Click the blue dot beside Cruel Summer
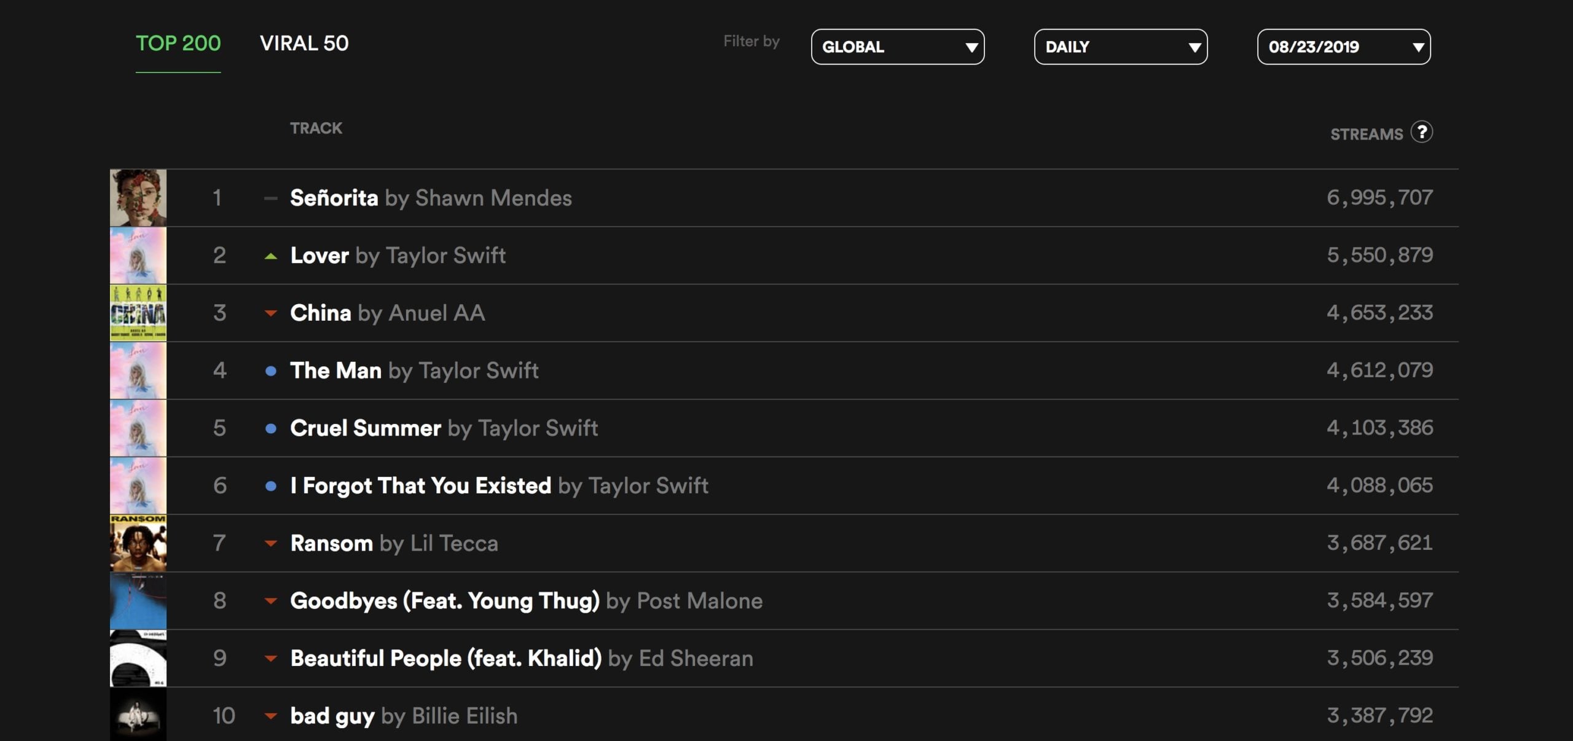Screen dimensions: 1573x741 (x=270, y=428)
